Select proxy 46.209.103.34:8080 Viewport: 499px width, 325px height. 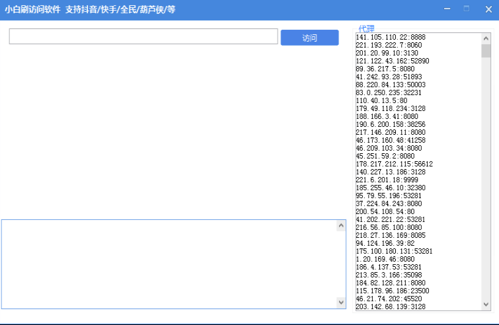point(389,148)
